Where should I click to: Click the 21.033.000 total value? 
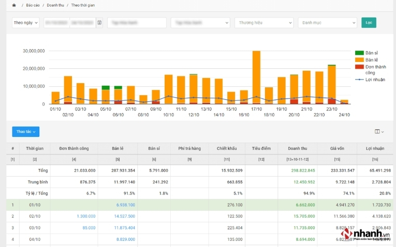point(84,171)
